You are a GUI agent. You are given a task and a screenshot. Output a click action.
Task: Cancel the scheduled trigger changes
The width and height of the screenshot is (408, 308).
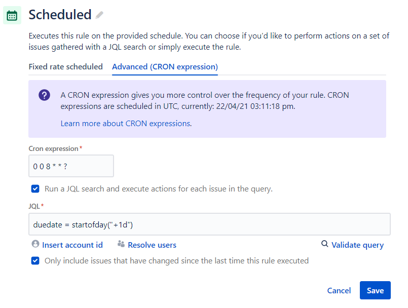tap(339, 290)
